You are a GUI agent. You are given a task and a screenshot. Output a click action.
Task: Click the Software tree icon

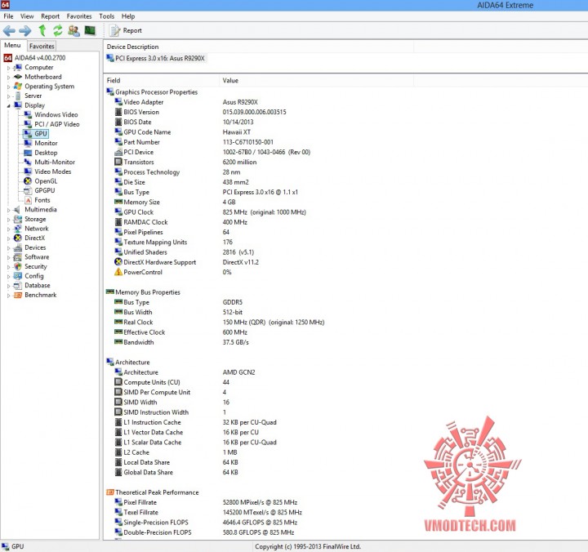(x=18, y=257)
